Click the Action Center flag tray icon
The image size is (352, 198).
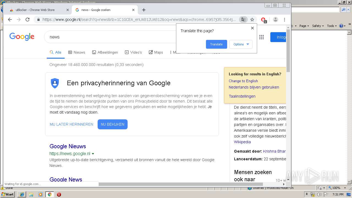[x=326, y=194]
